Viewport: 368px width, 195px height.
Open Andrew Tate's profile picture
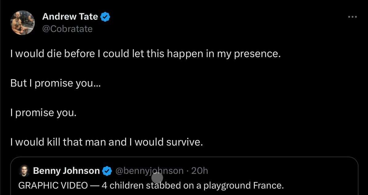point(22,22)
